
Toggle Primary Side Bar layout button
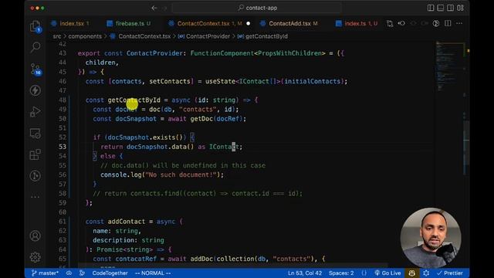click(431, 8)
